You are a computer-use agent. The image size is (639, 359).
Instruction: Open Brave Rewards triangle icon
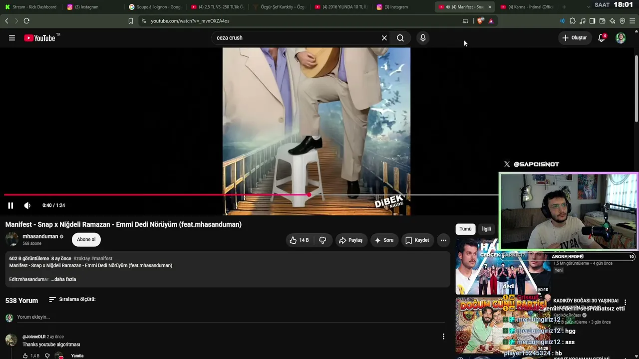coord(491,21)
